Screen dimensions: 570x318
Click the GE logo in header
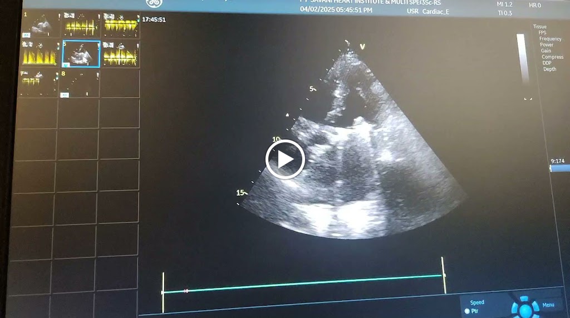tap(154, 3)
